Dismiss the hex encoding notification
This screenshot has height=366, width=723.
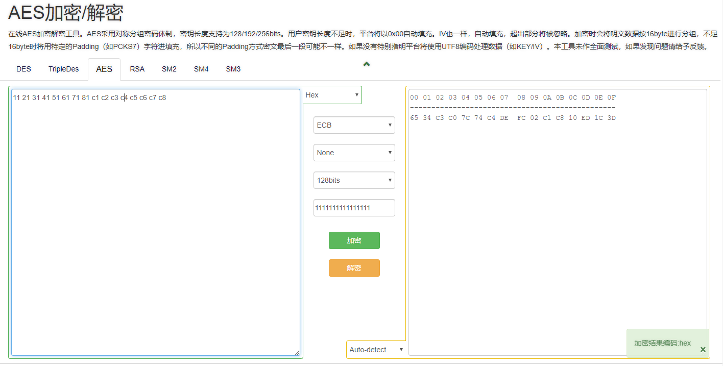[x=703, y=350]
